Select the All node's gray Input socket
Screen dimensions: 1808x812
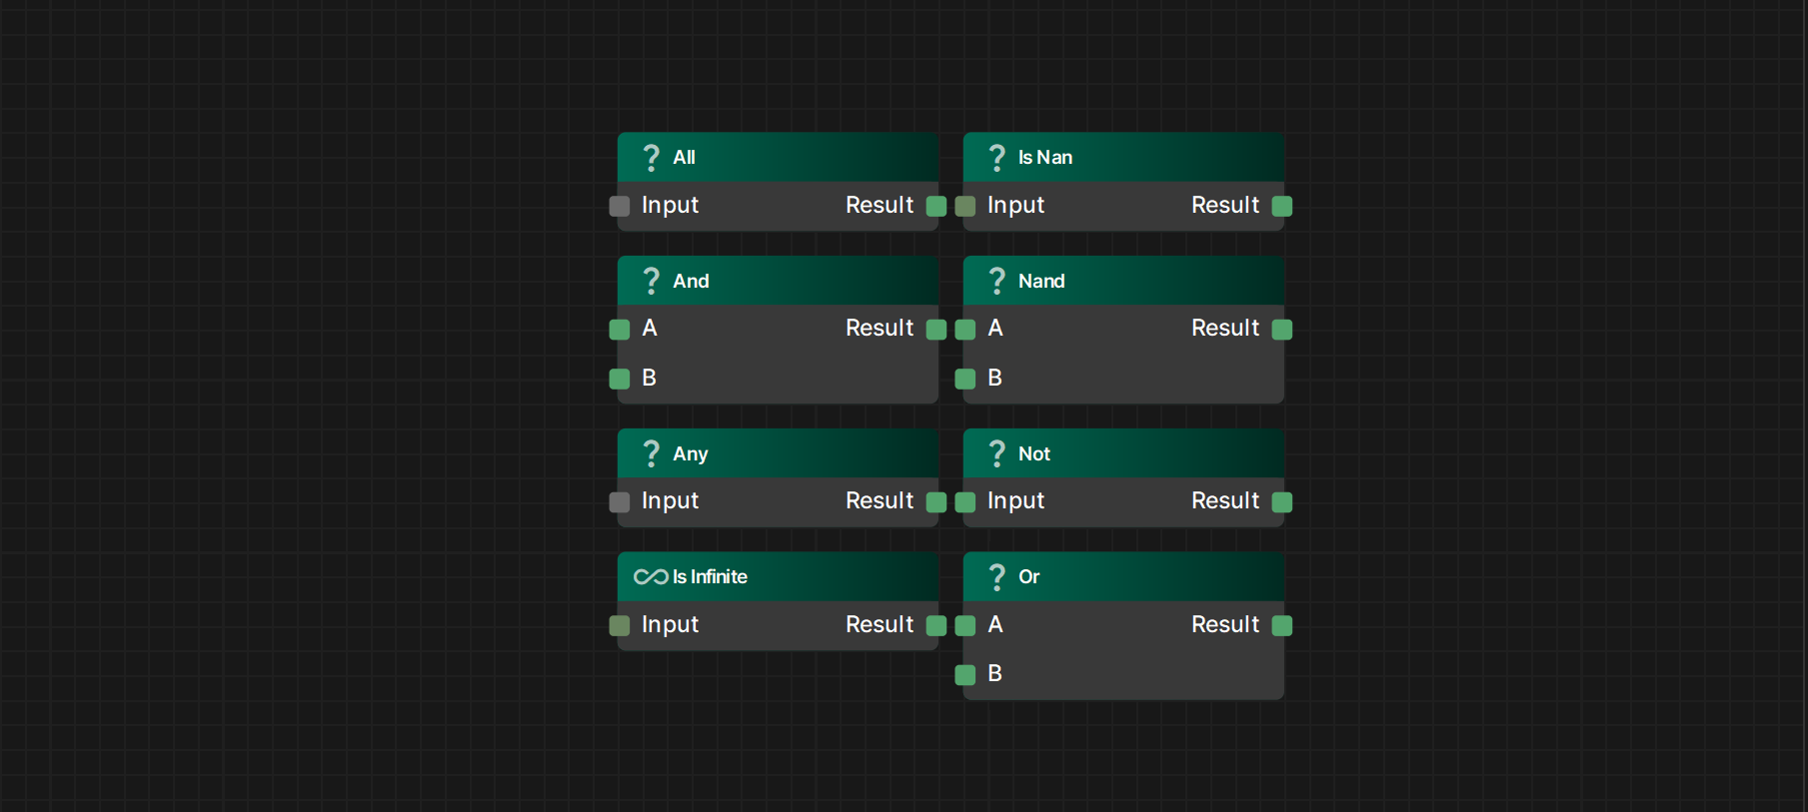click(620, 206)
